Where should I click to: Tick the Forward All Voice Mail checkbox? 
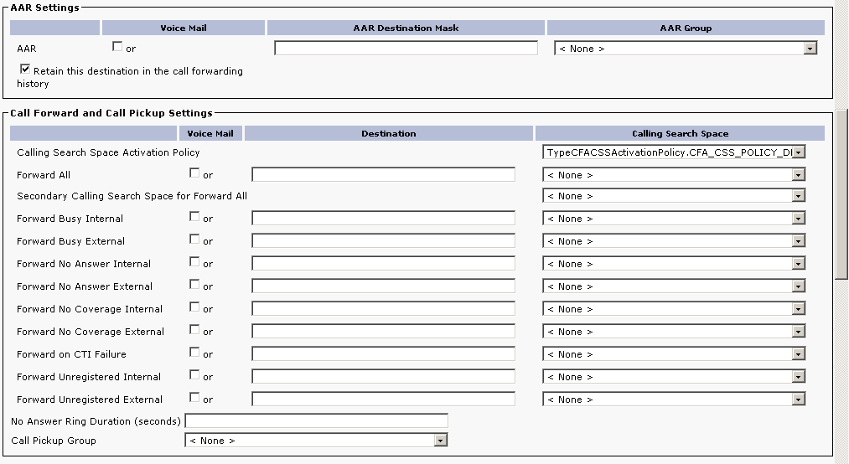194,173
